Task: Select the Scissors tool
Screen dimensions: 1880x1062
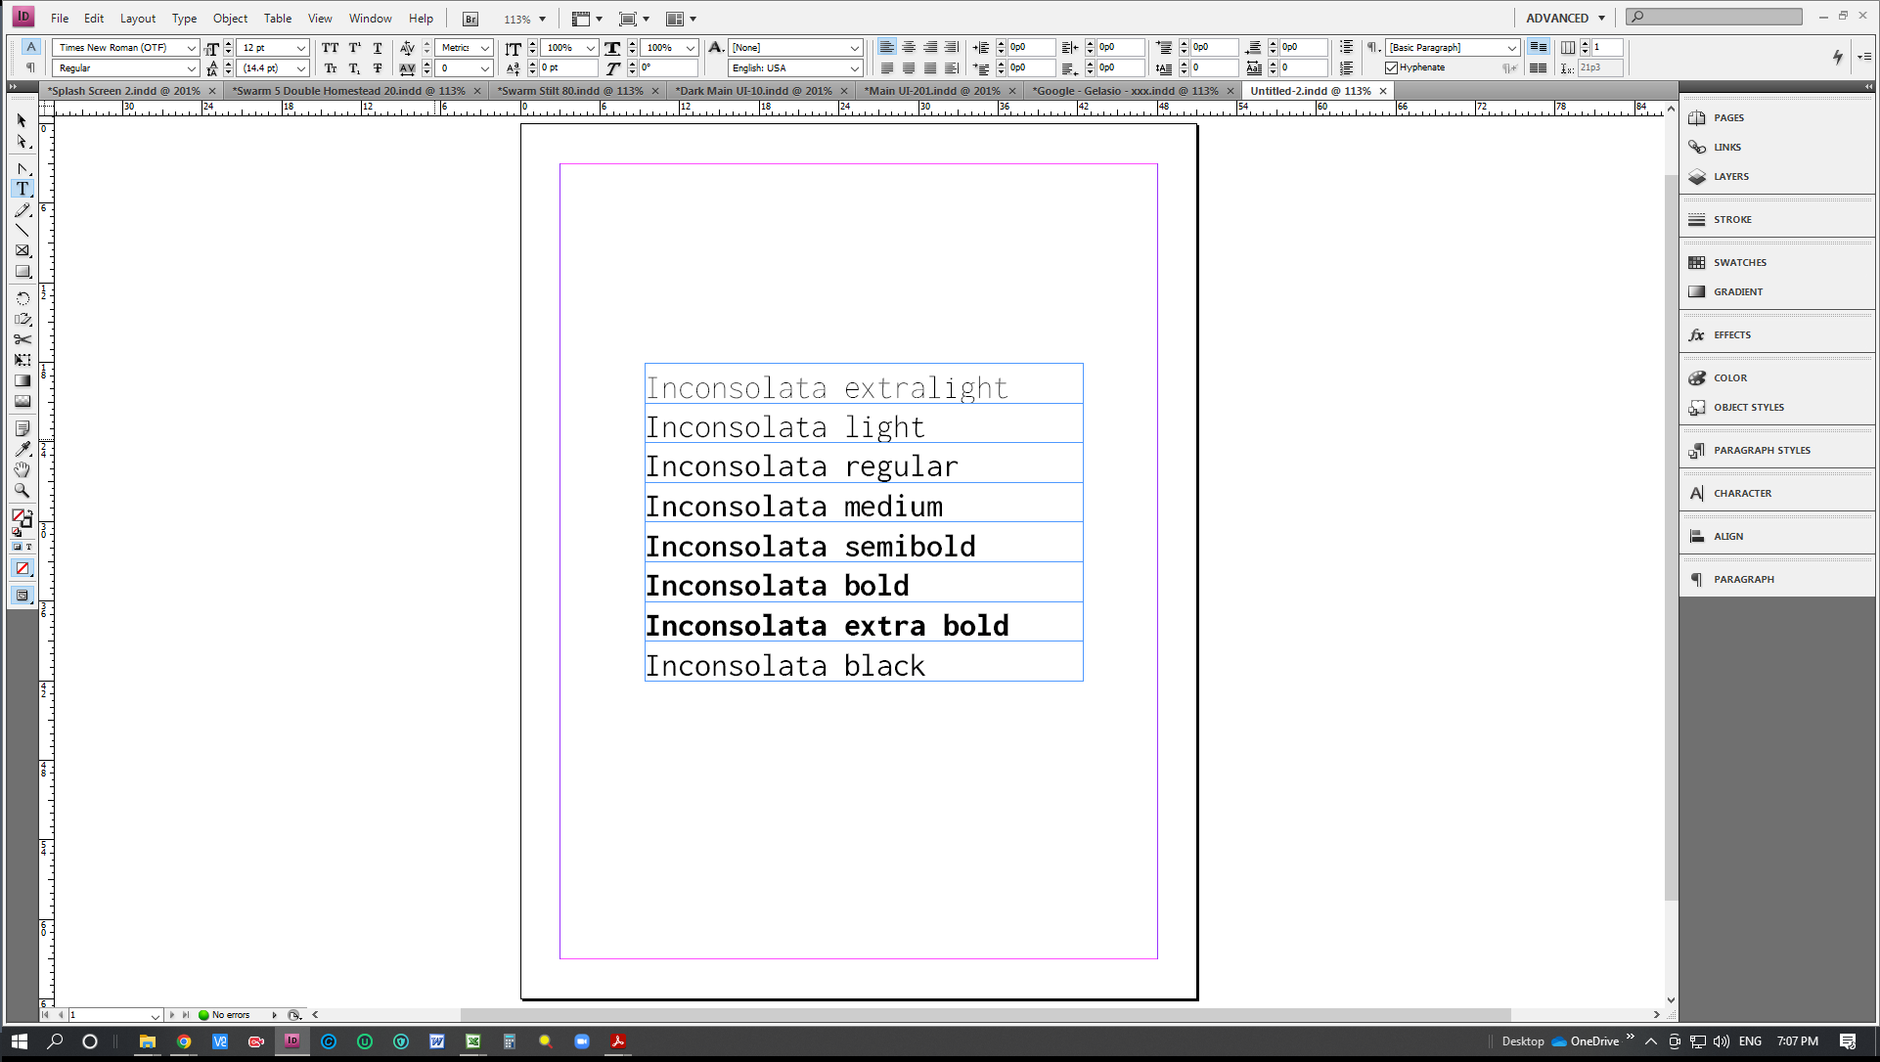Action: pos(22,339)
